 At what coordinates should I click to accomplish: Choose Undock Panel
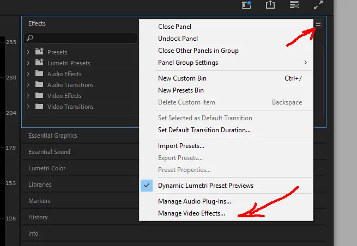click(226, 39)
